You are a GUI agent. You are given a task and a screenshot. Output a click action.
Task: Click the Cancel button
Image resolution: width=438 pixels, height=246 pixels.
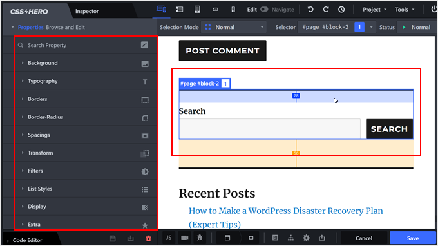coord(364,238)
